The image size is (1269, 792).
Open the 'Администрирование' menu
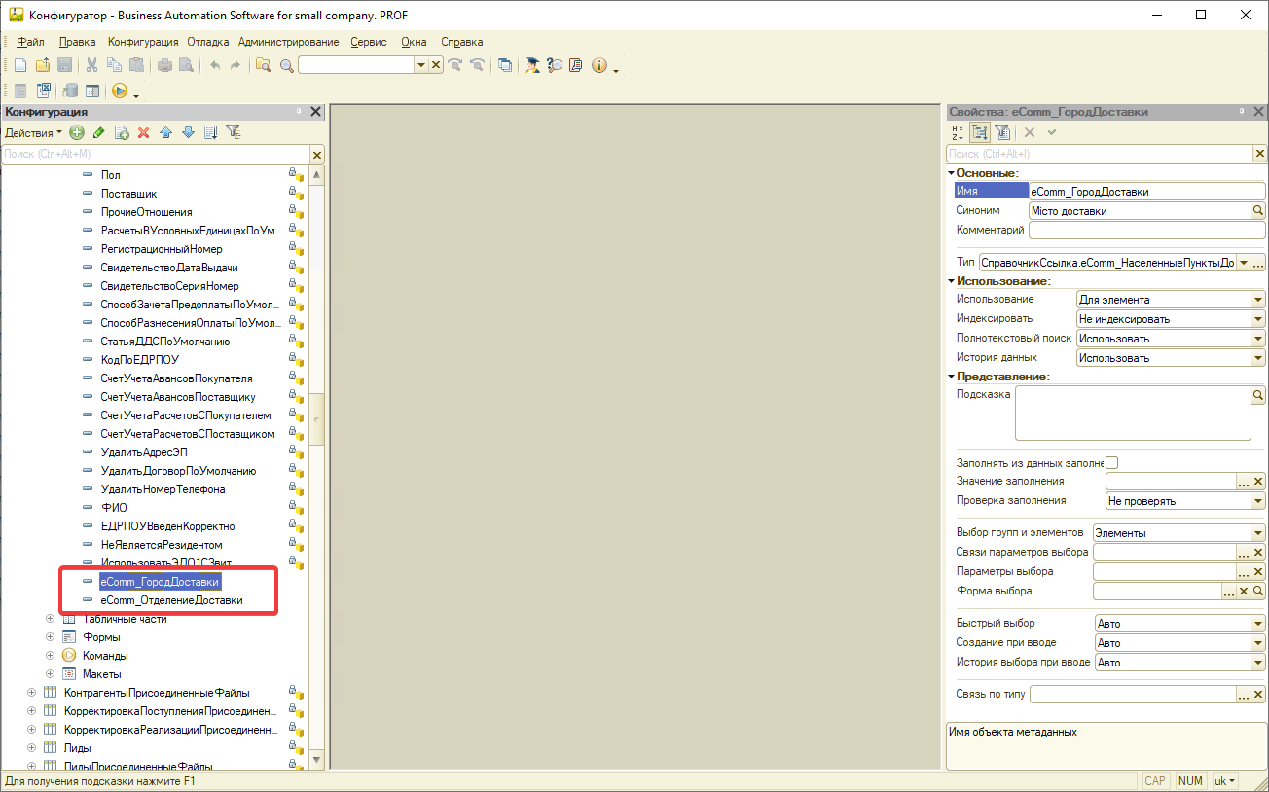click(288, 42)
